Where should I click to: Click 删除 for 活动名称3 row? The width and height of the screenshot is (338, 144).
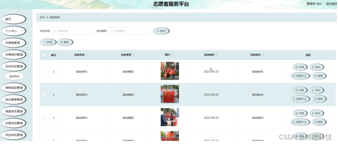coord(319,122)
